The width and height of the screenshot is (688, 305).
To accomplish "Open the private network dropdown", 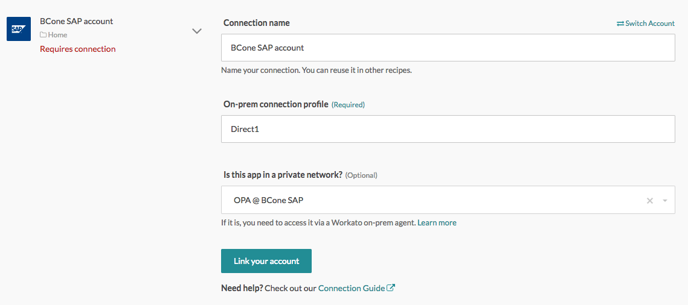I will pos(448,200).
